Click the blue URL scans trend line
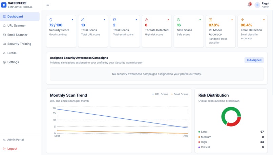This screenshot has height=155, width=273. click(x=123, y=119)
